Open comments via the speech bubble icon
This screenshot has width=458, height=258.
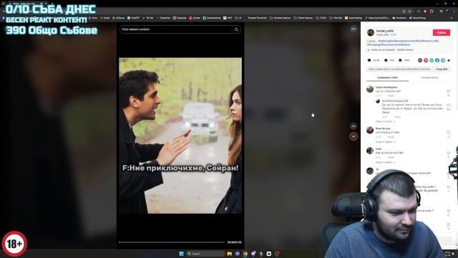(x=386, y=60)
